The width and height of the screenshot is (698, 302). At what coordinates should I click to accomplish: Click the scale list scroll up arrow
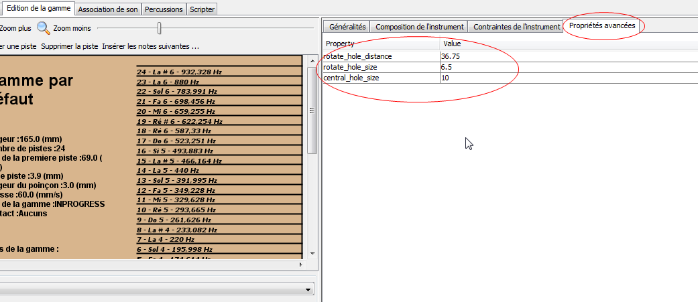pos(312,60)
